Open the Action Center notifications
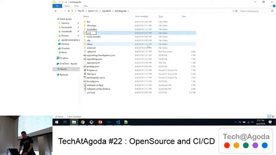This screenshot has height=155, width=276. (270, 122)
